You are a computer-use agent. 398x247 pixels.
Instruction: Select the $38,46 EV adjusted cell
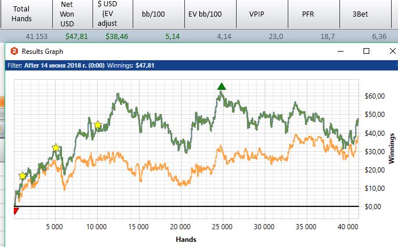(117, 37)
